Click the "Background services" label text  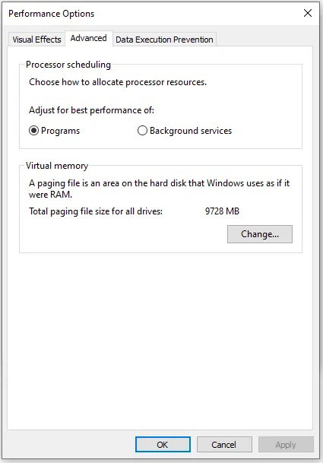pyautogui.click(x=191, y=131)
